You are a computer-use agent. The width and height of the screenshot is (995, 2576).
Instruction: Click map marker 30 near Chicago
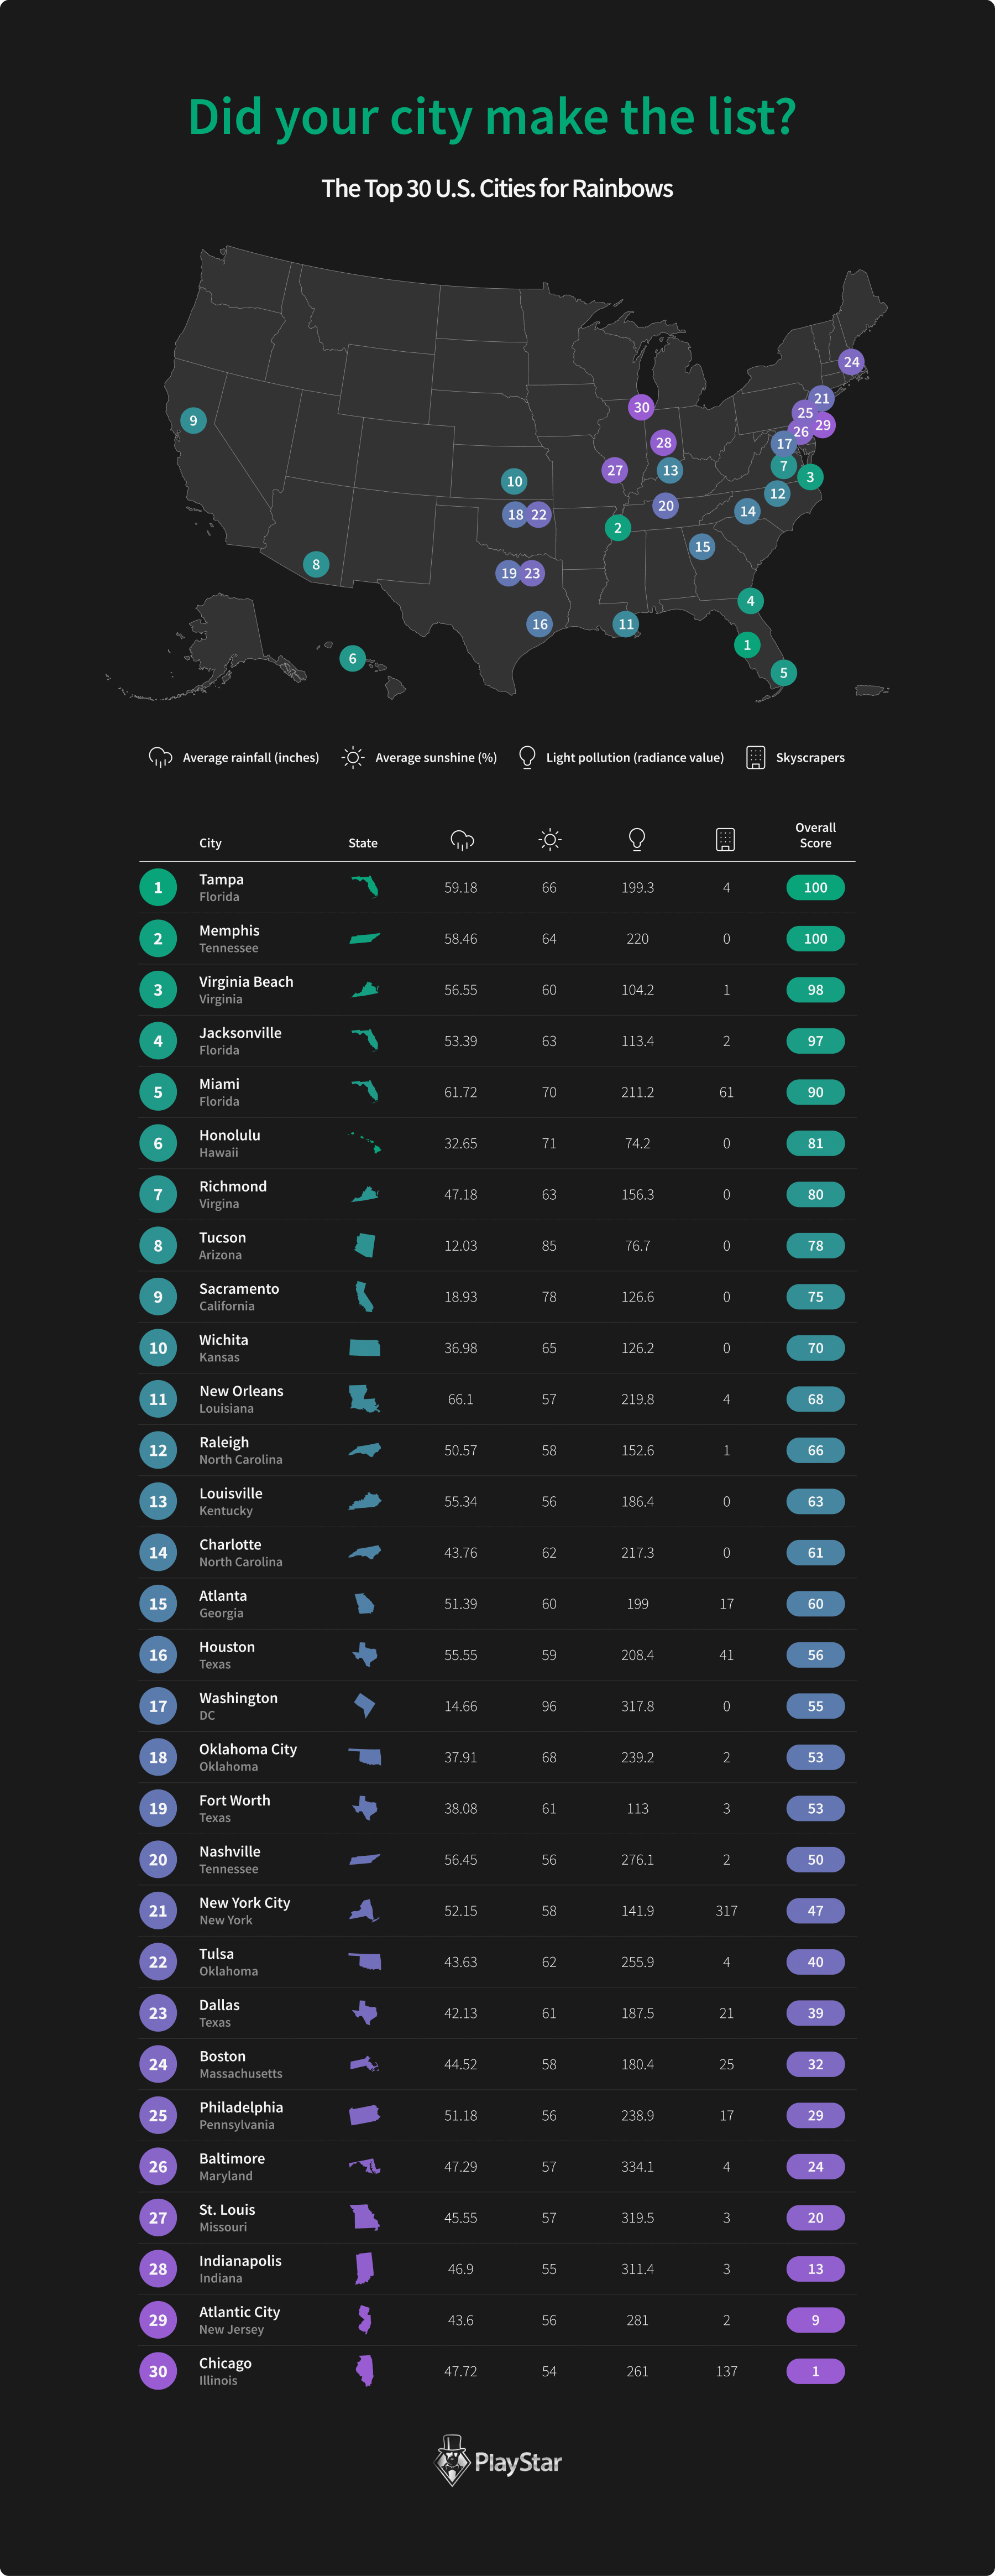click(x=641, y=407)
